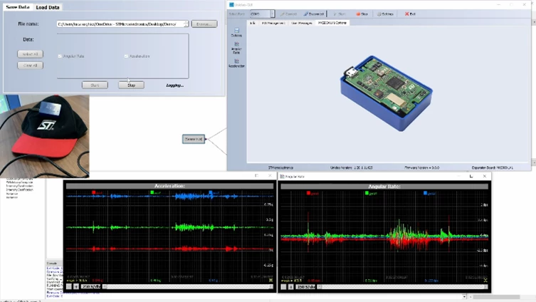Switch to the Load Data tab
This screenshot has height=302, width=536.
(x=48, y=7)
